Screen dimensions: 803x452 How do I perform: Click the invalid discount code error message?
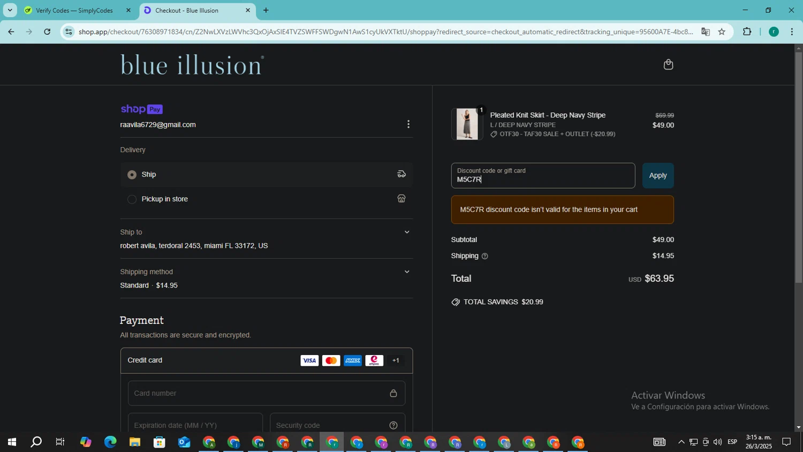coord(562,209)
